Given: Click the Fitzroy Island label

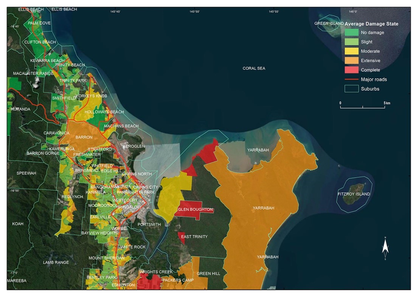Looking at the screenshot, I should click(354, 194).
